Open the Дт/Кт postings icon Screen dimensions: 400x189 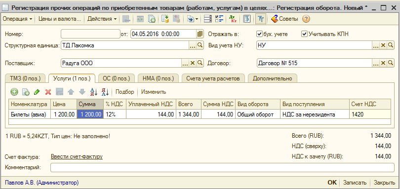(233, 19)
